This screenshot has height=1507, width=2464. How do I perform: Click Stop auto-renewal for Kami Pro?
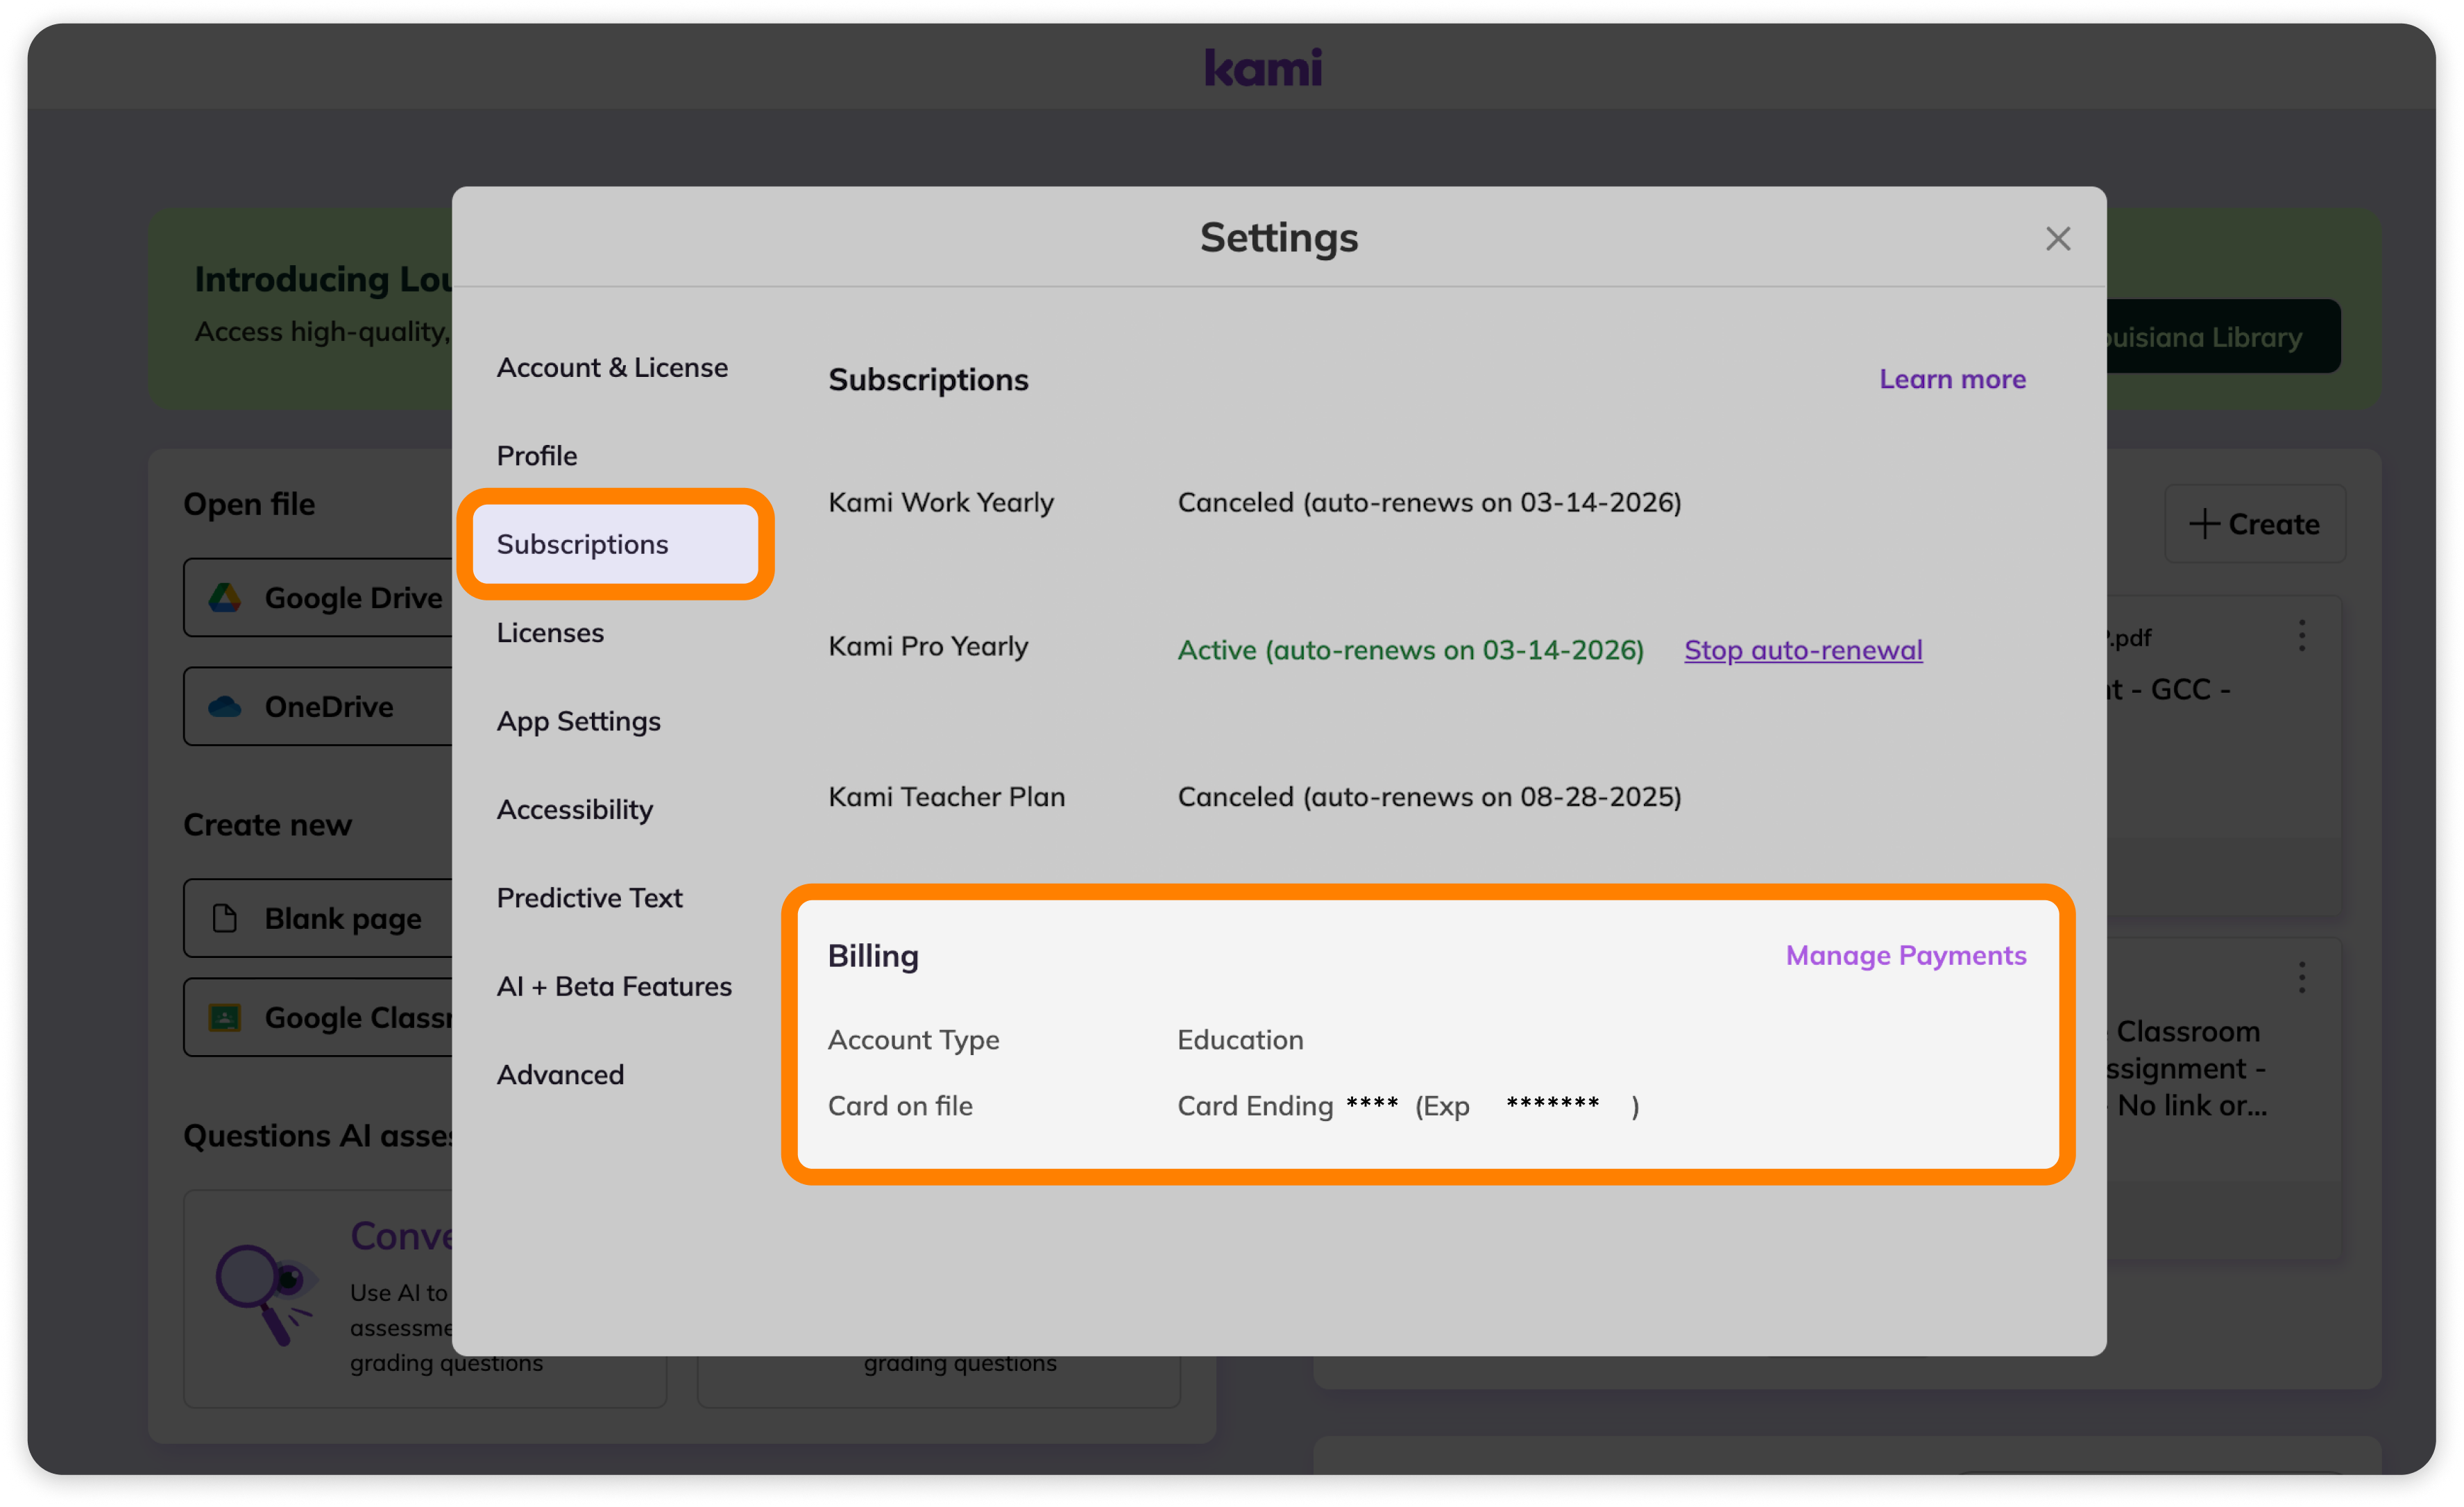[1802, 650]
